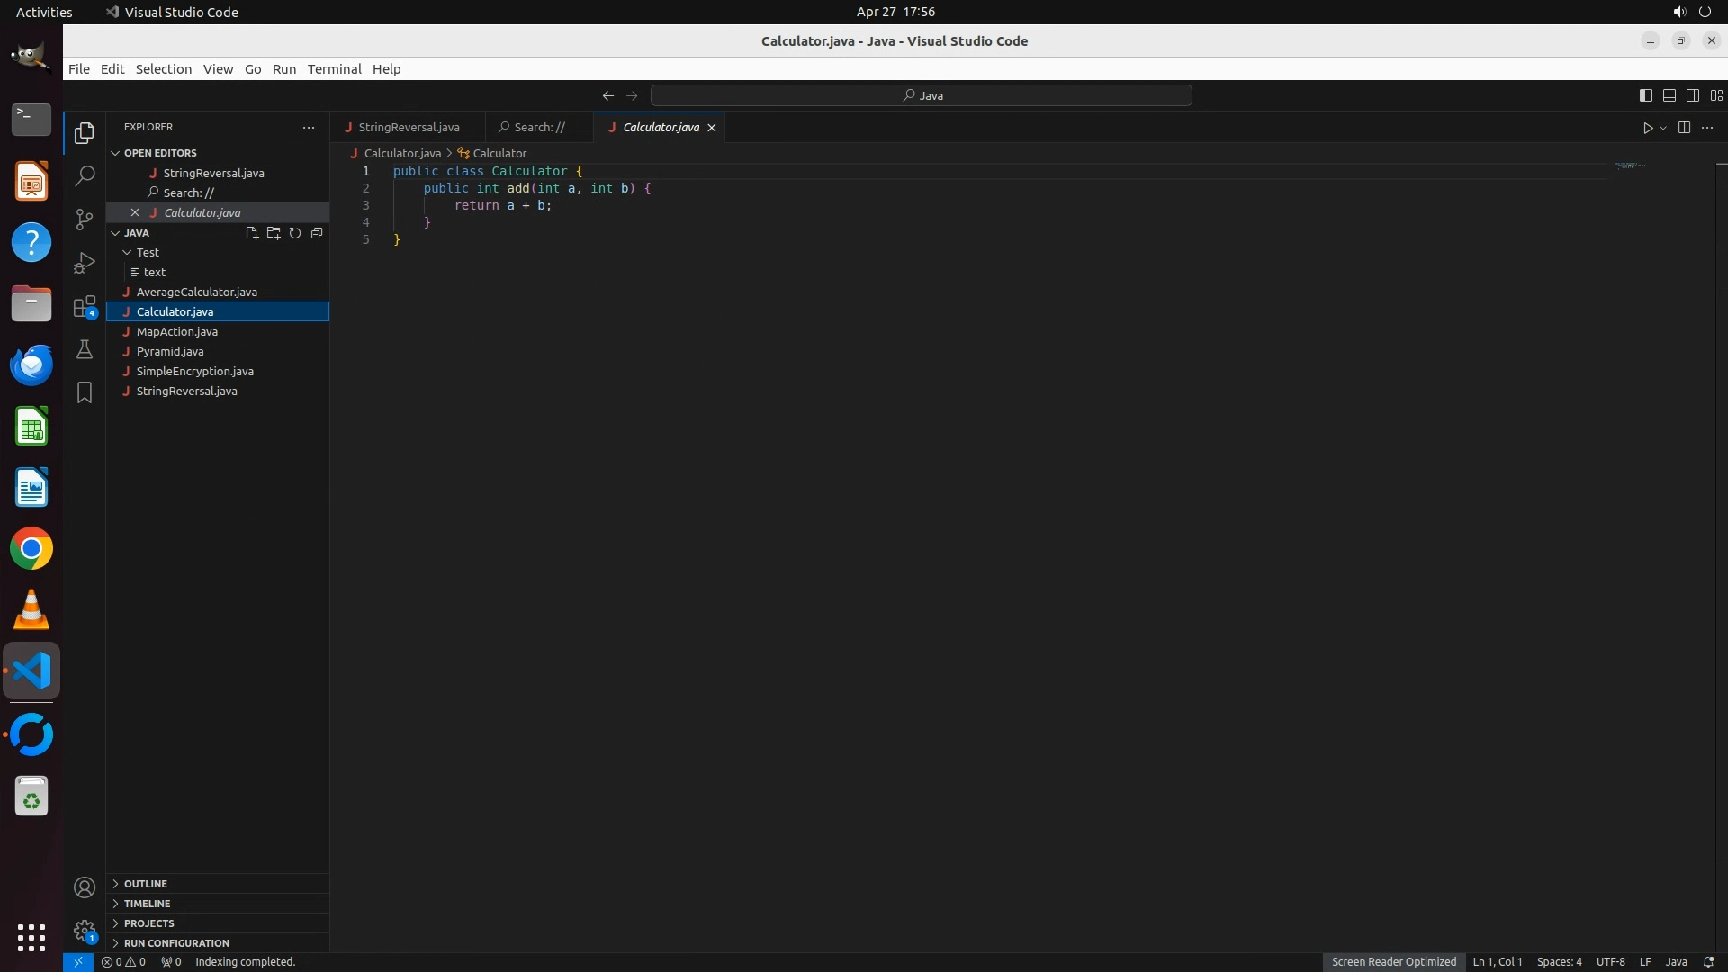This screenshot has height=972, width=1728.
Task: Toggle Primary Side Bar layout icon
Action: click(1645, 95)
